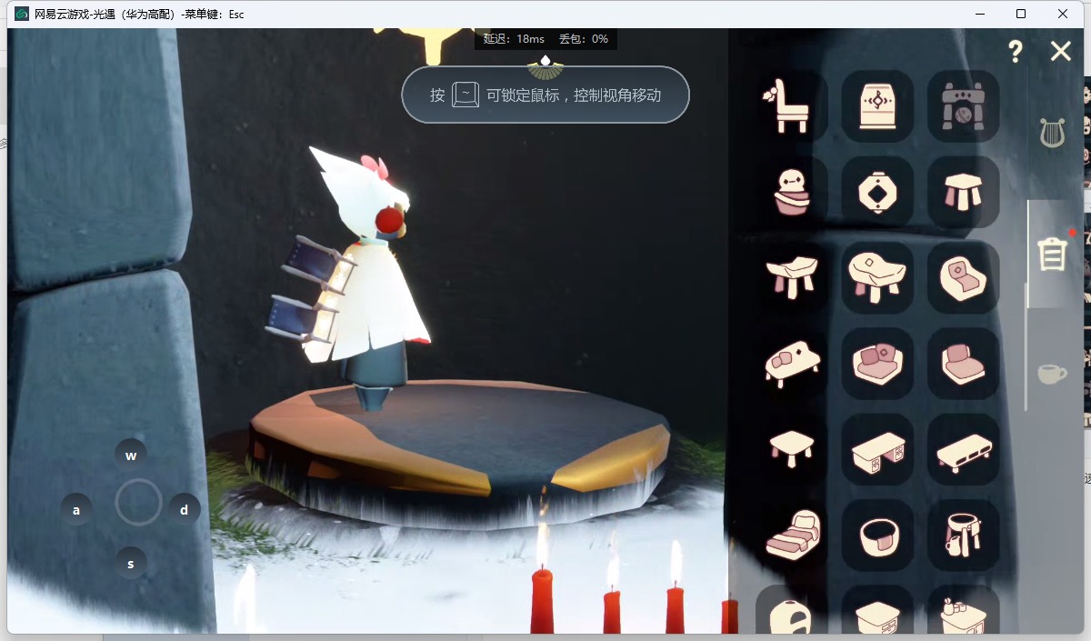The image size is (1091, 641).
Task: Select the dome-shaped oven prop
Action: coord(792,610)
